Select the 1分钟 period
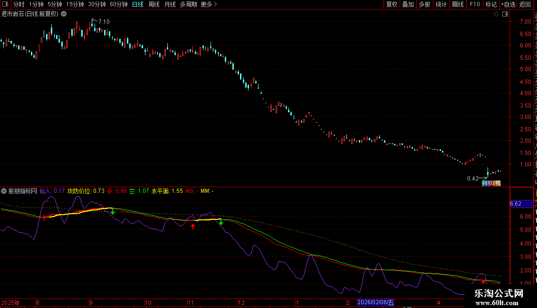This screenshot has height=308, width=537. tap(36, 4)
